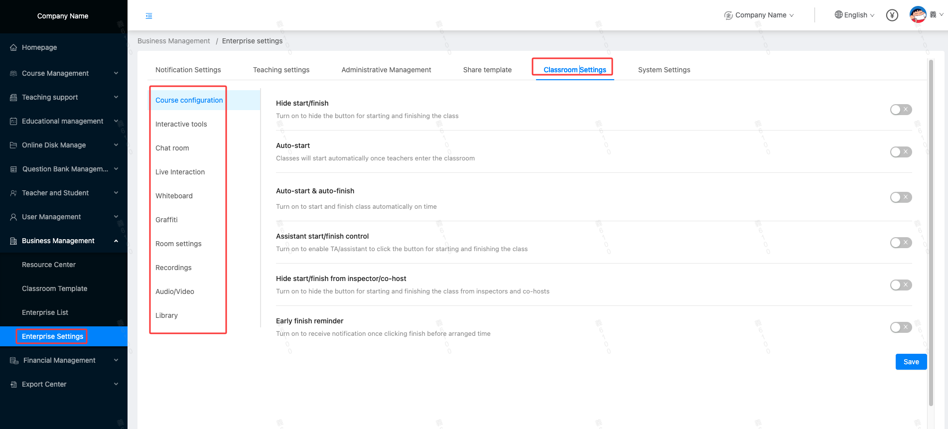Select Whiteboard in the settings list
Image resolution: width=948 pixels, height=429 pixels.
pyautogui.click(x=174, y=196)
